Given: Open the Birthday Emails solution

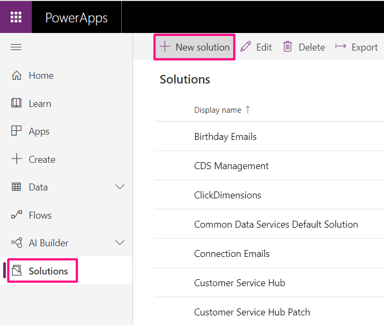Looking at the screenshot, I should (x=225, y=137).
